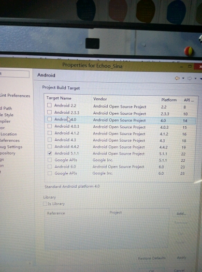Click the Android 5.1.1 target name

(x=66, y=154)
